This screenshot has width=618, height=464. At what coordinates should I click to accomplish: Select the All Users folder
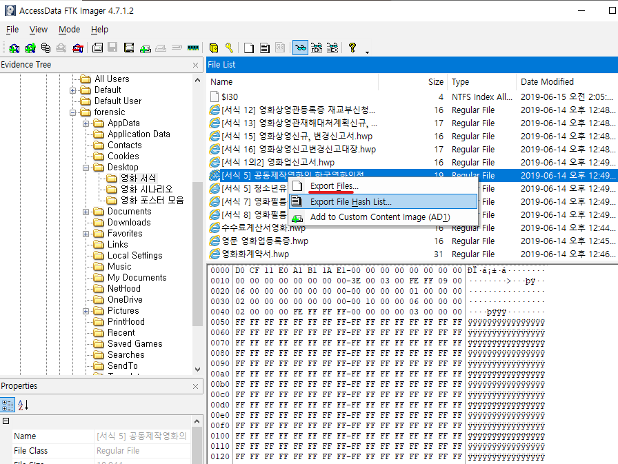112,79
